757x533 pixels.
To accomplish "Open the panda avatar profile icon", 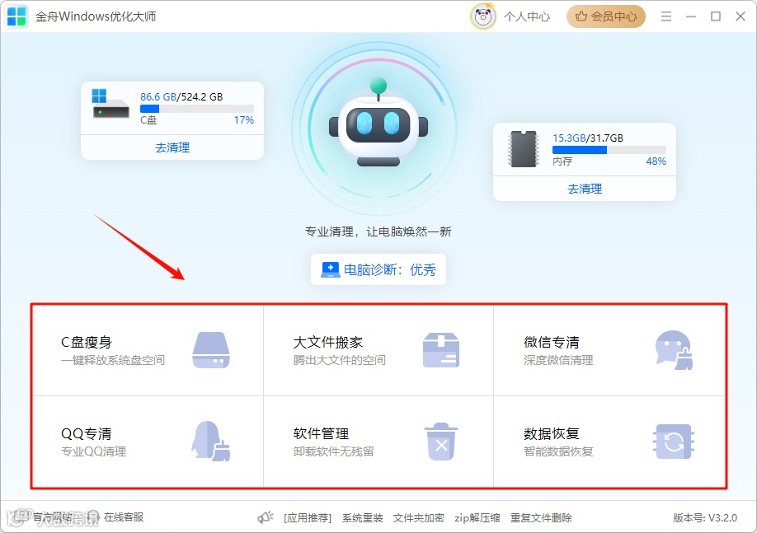I will pos(482,16).
